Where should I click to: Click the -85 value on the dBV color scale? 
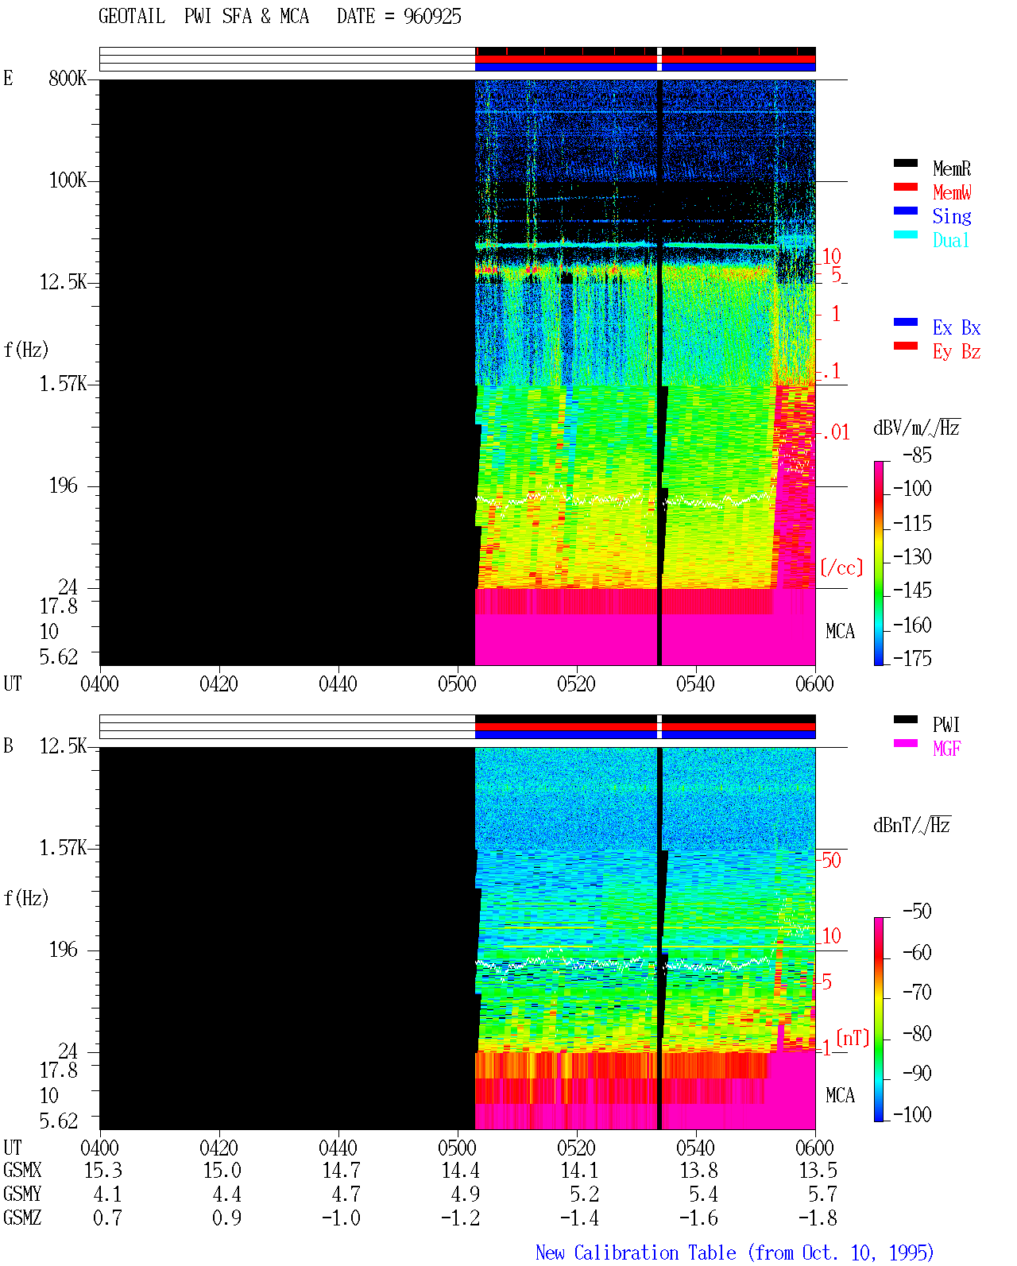(917, 455)
